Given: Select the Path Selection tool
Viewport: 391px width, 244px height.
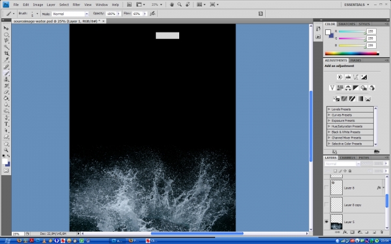Looking at the screenshot, I should 6,130.
